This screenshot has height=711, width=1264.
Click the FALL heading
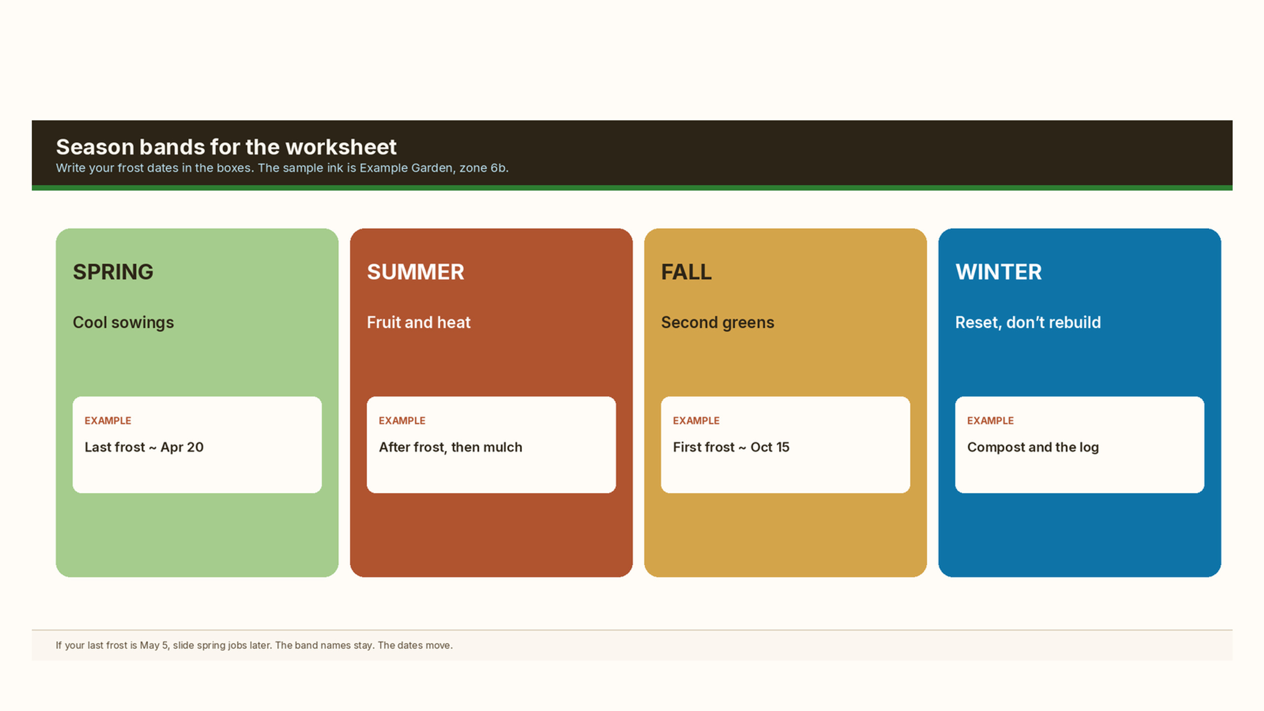[x=686, y=272]
